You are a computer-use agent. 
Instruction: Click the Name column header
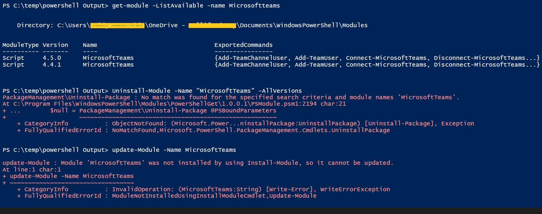pos(90,45)
